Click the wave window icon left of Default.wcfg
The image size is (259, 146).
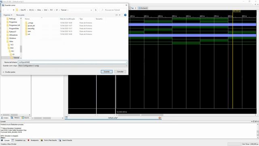coord(66,118)
